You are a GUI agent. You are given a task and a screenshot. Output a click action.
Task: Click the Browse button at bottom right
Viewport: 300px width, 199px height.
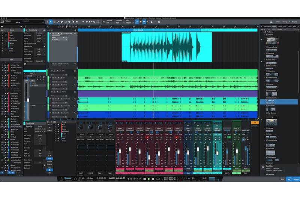pyautogui.click(x=296, y=179)
